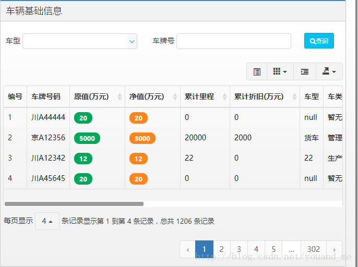Open the export data dropdown
This screenshot has height=267, width=358.
tap(329, 71)
